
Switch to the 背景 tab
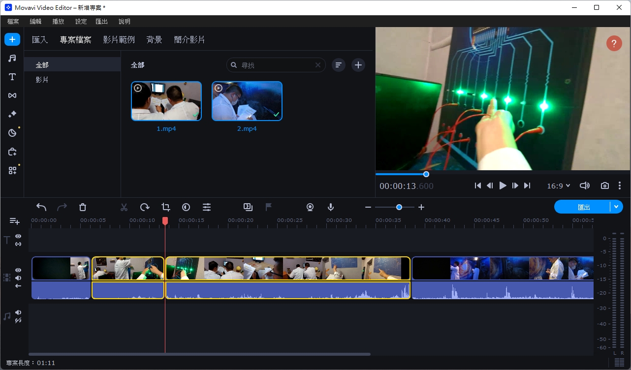point(154,40)
